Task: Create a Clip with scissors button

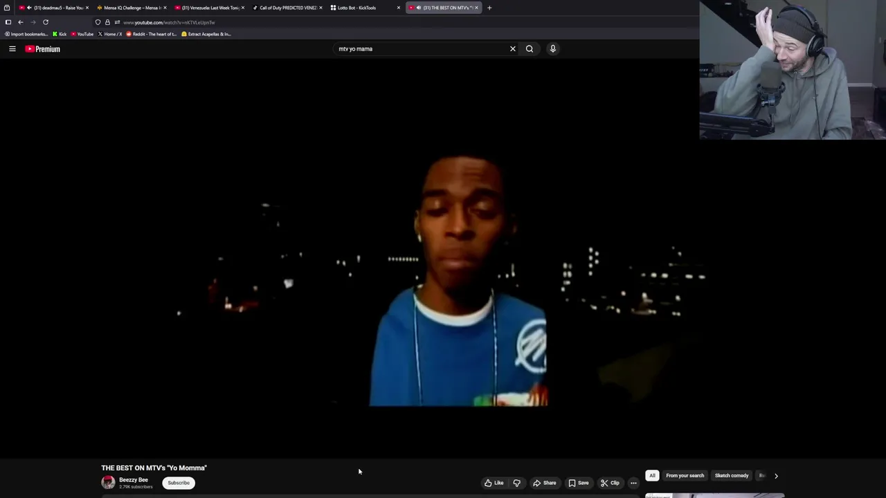Action: tap(610, 483)
